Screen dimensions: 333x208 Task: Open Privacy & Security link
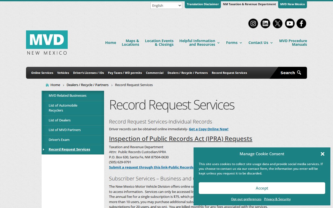coord(277,199)
